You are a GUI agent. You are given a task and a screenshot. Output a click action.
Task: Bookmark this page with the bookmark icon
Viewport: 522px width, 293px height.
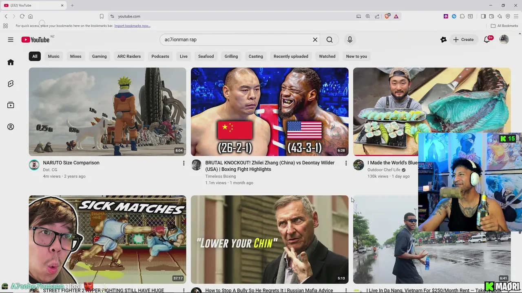point(102,16)
